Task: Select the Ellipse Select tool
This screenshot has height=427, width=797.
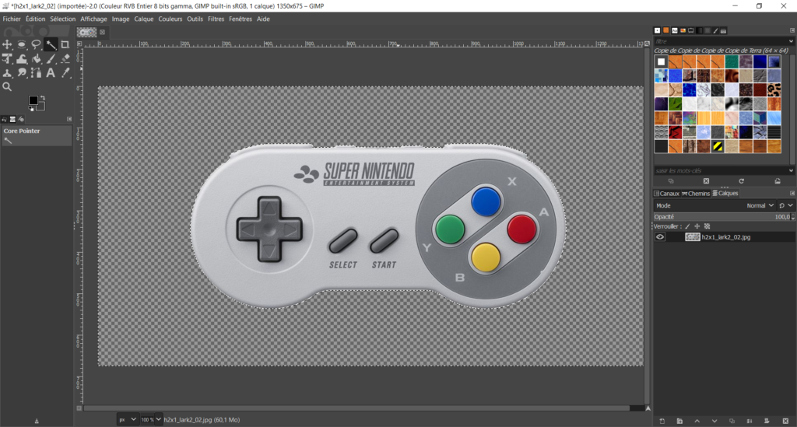Action: point(21,44)
